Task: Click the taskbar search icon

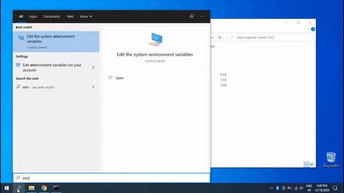Action: click(x=19, y=188)
